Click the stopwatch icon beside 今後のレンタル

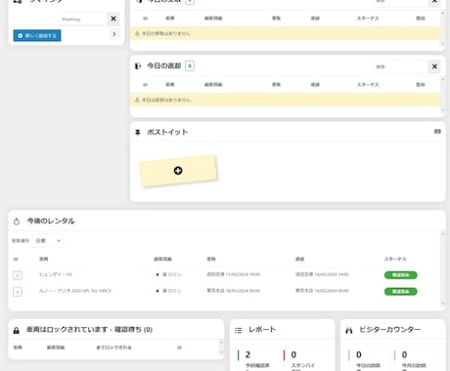pyautogui.click(x=17, y=222)
